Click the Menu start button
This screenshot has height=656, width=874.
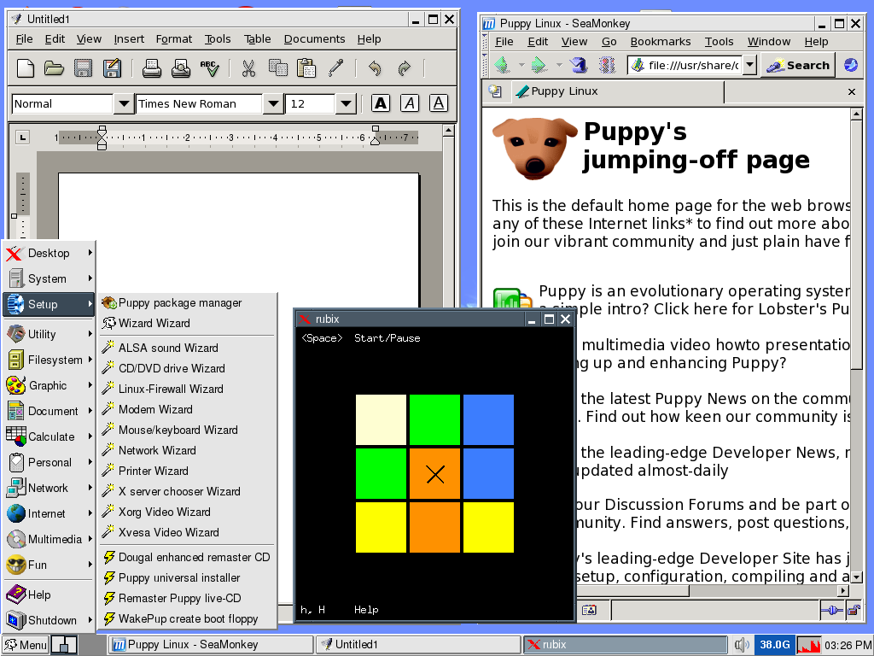point(26,646)
